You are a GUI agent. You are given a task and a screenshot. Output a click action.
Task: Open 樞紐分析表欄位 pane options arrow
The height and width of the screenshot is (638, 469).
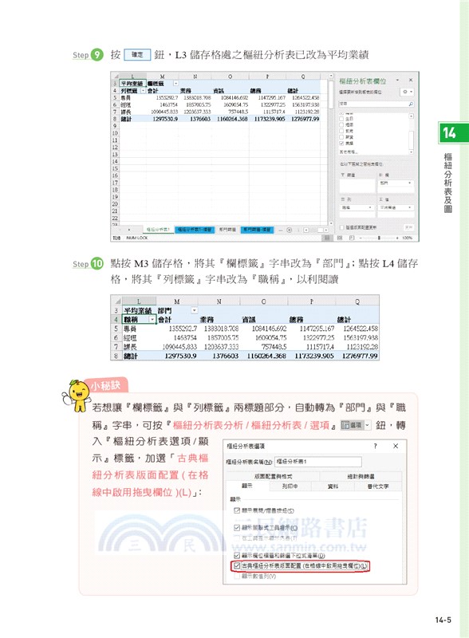coord(397,81)
